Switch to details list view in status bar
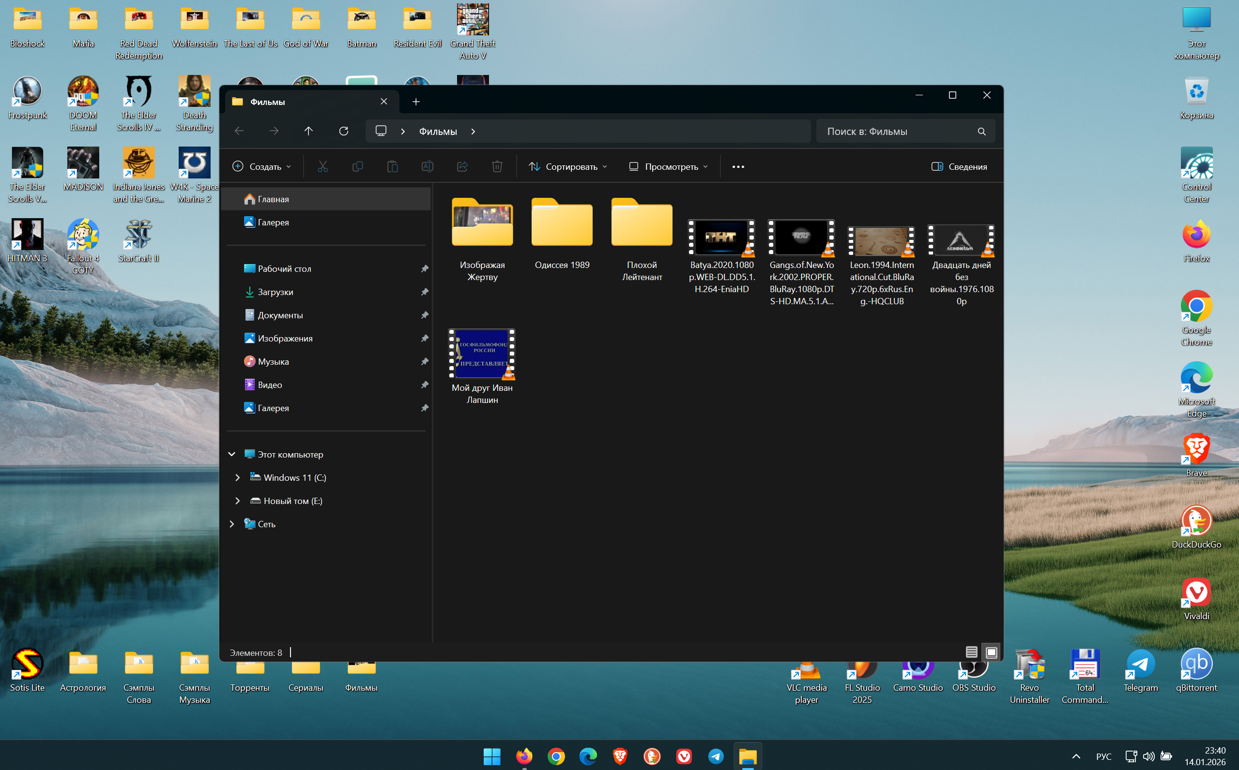The width and height of the screenshot is (1239, 770). 971,652
